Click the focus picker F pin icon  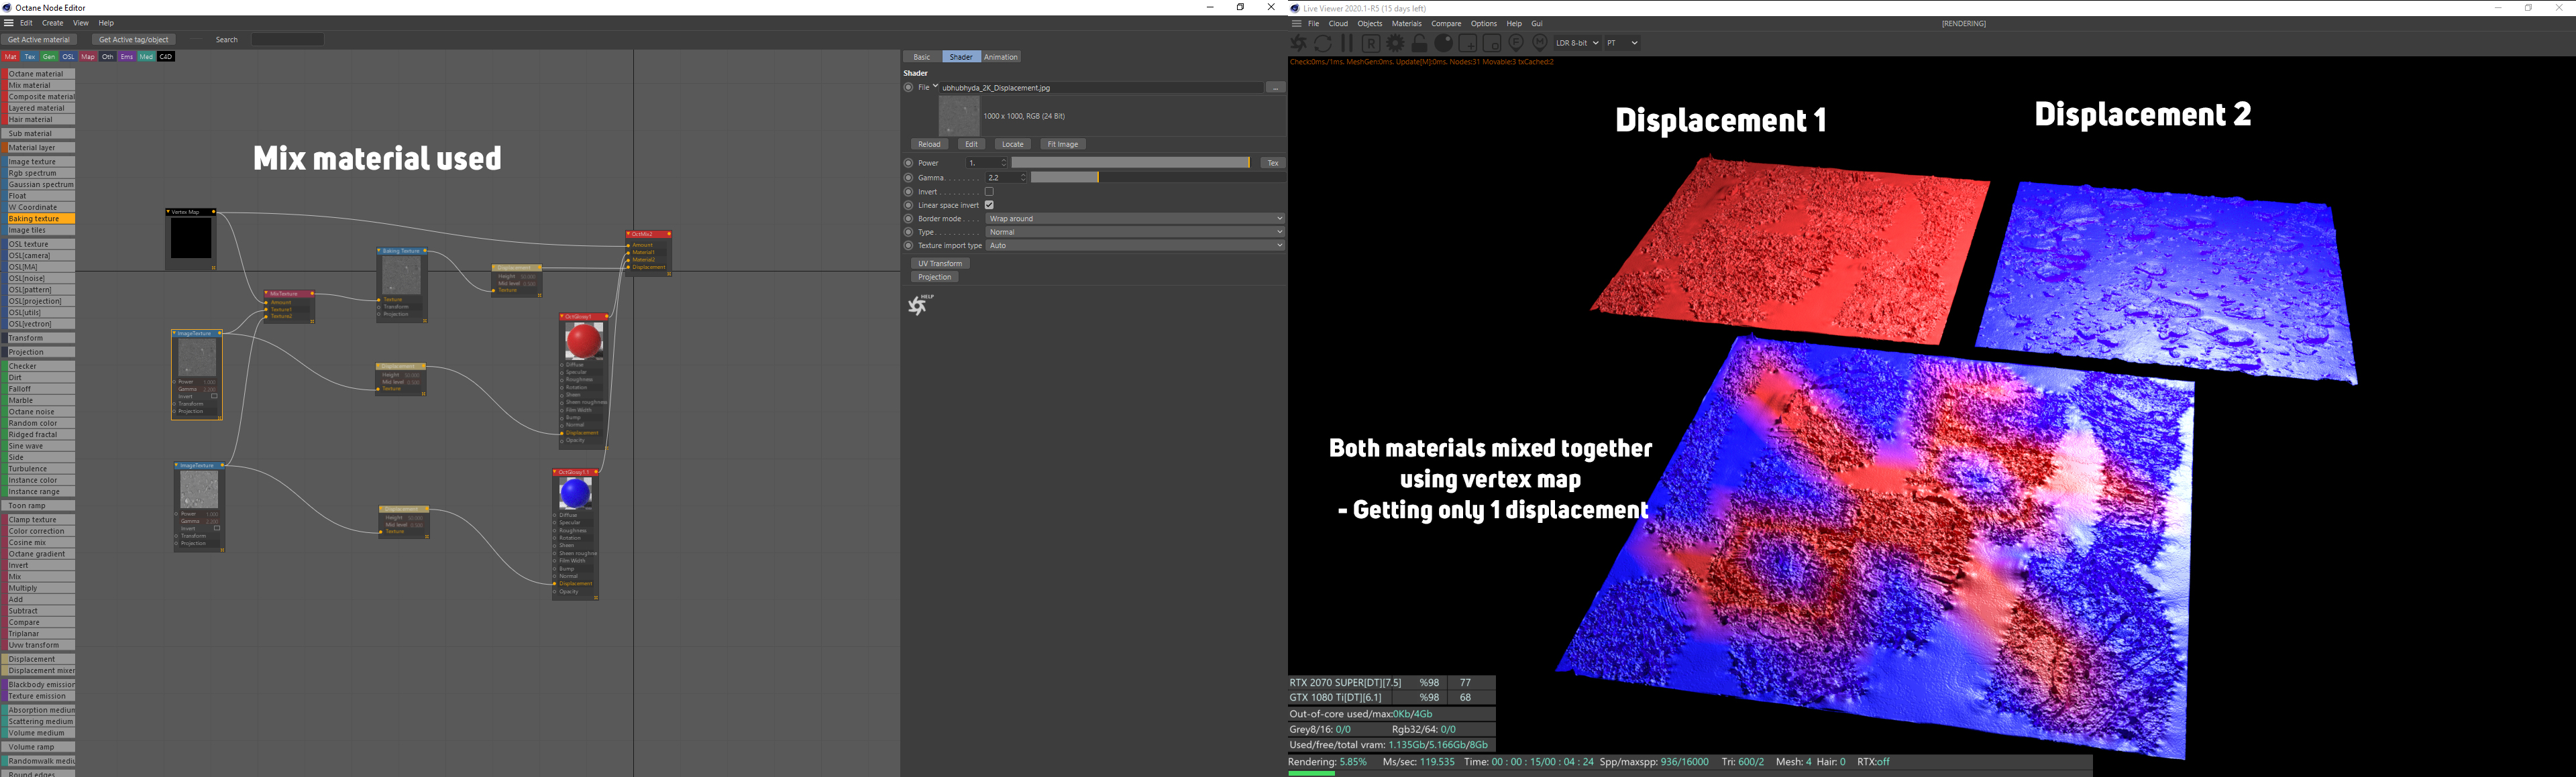(1516, 43)
